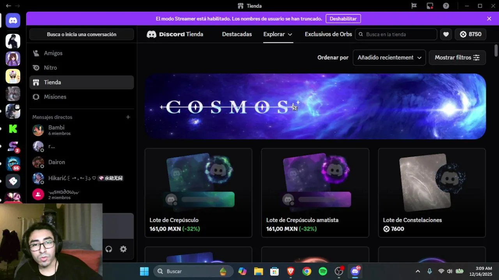499x280 pixels.
Task: Open Microsoft Store from the taskbar
Action: click(274, 271)
